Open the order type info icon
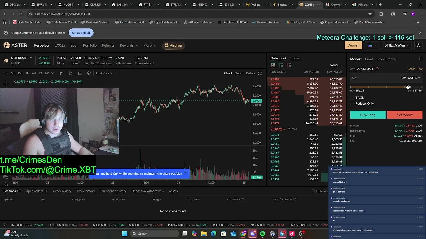 [x=421, y=59]
